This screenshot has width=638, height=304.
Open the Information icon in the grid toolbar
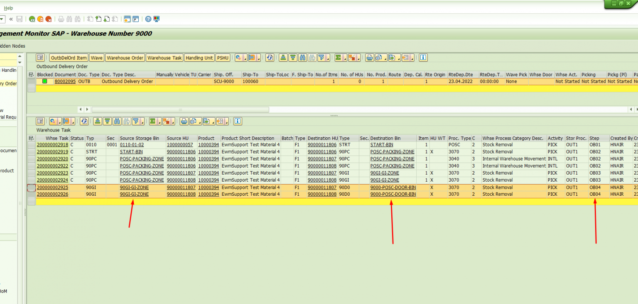point(237,121)
